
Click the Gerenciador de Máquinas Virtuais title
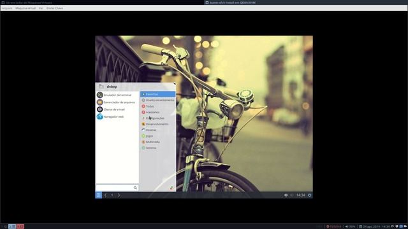[x=29, y=3]
